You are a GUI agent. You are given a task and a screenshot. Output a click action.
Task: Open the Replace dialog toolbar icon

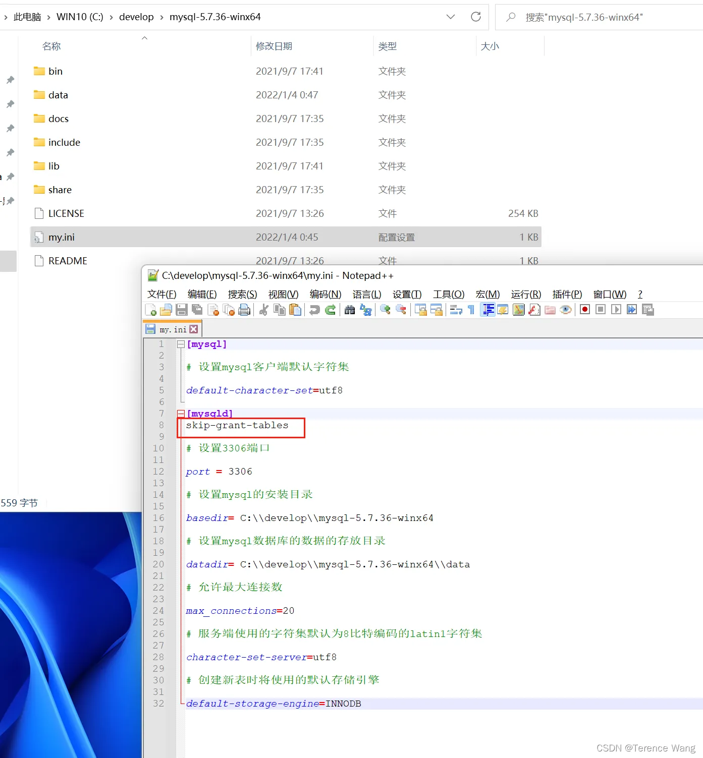pyautogui.click(x=366, y=310)
